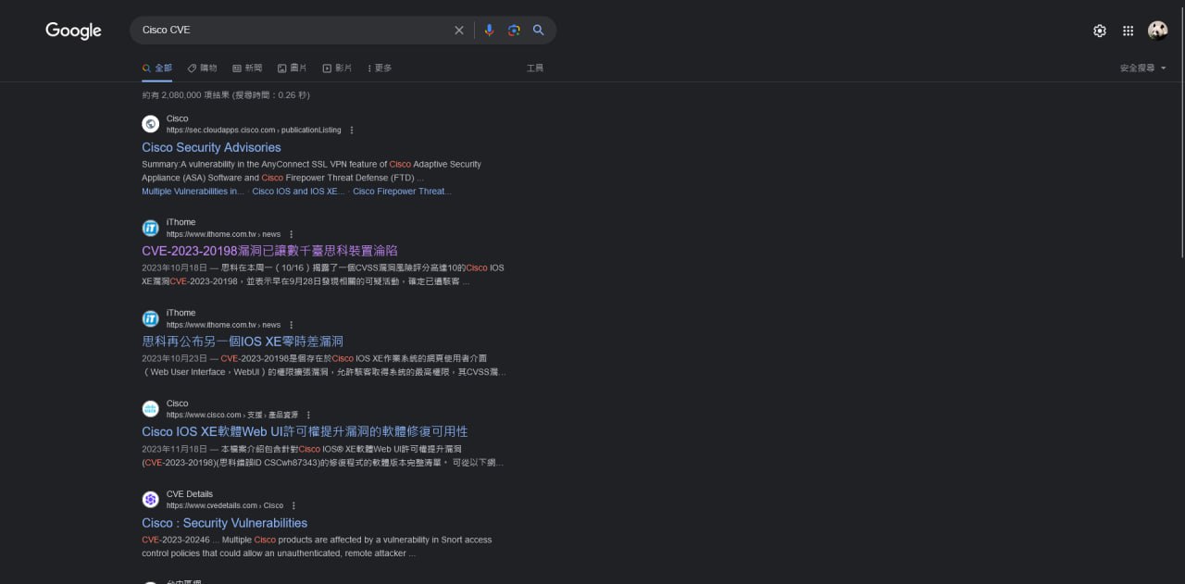
Task: Open 思科再公布另一個IOS XE零時差漏洞 article
Action: (243, 342)
